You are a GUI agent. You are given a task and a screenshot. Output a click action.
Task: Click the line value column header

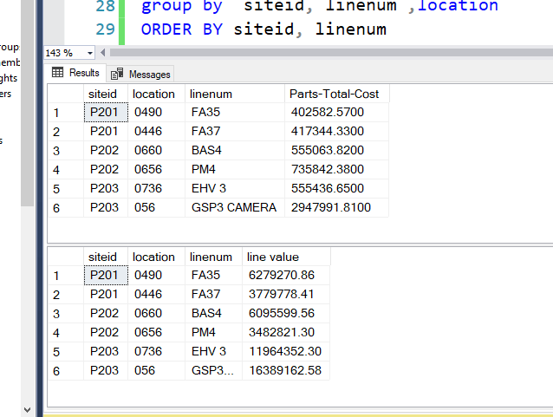click(272, 257)
